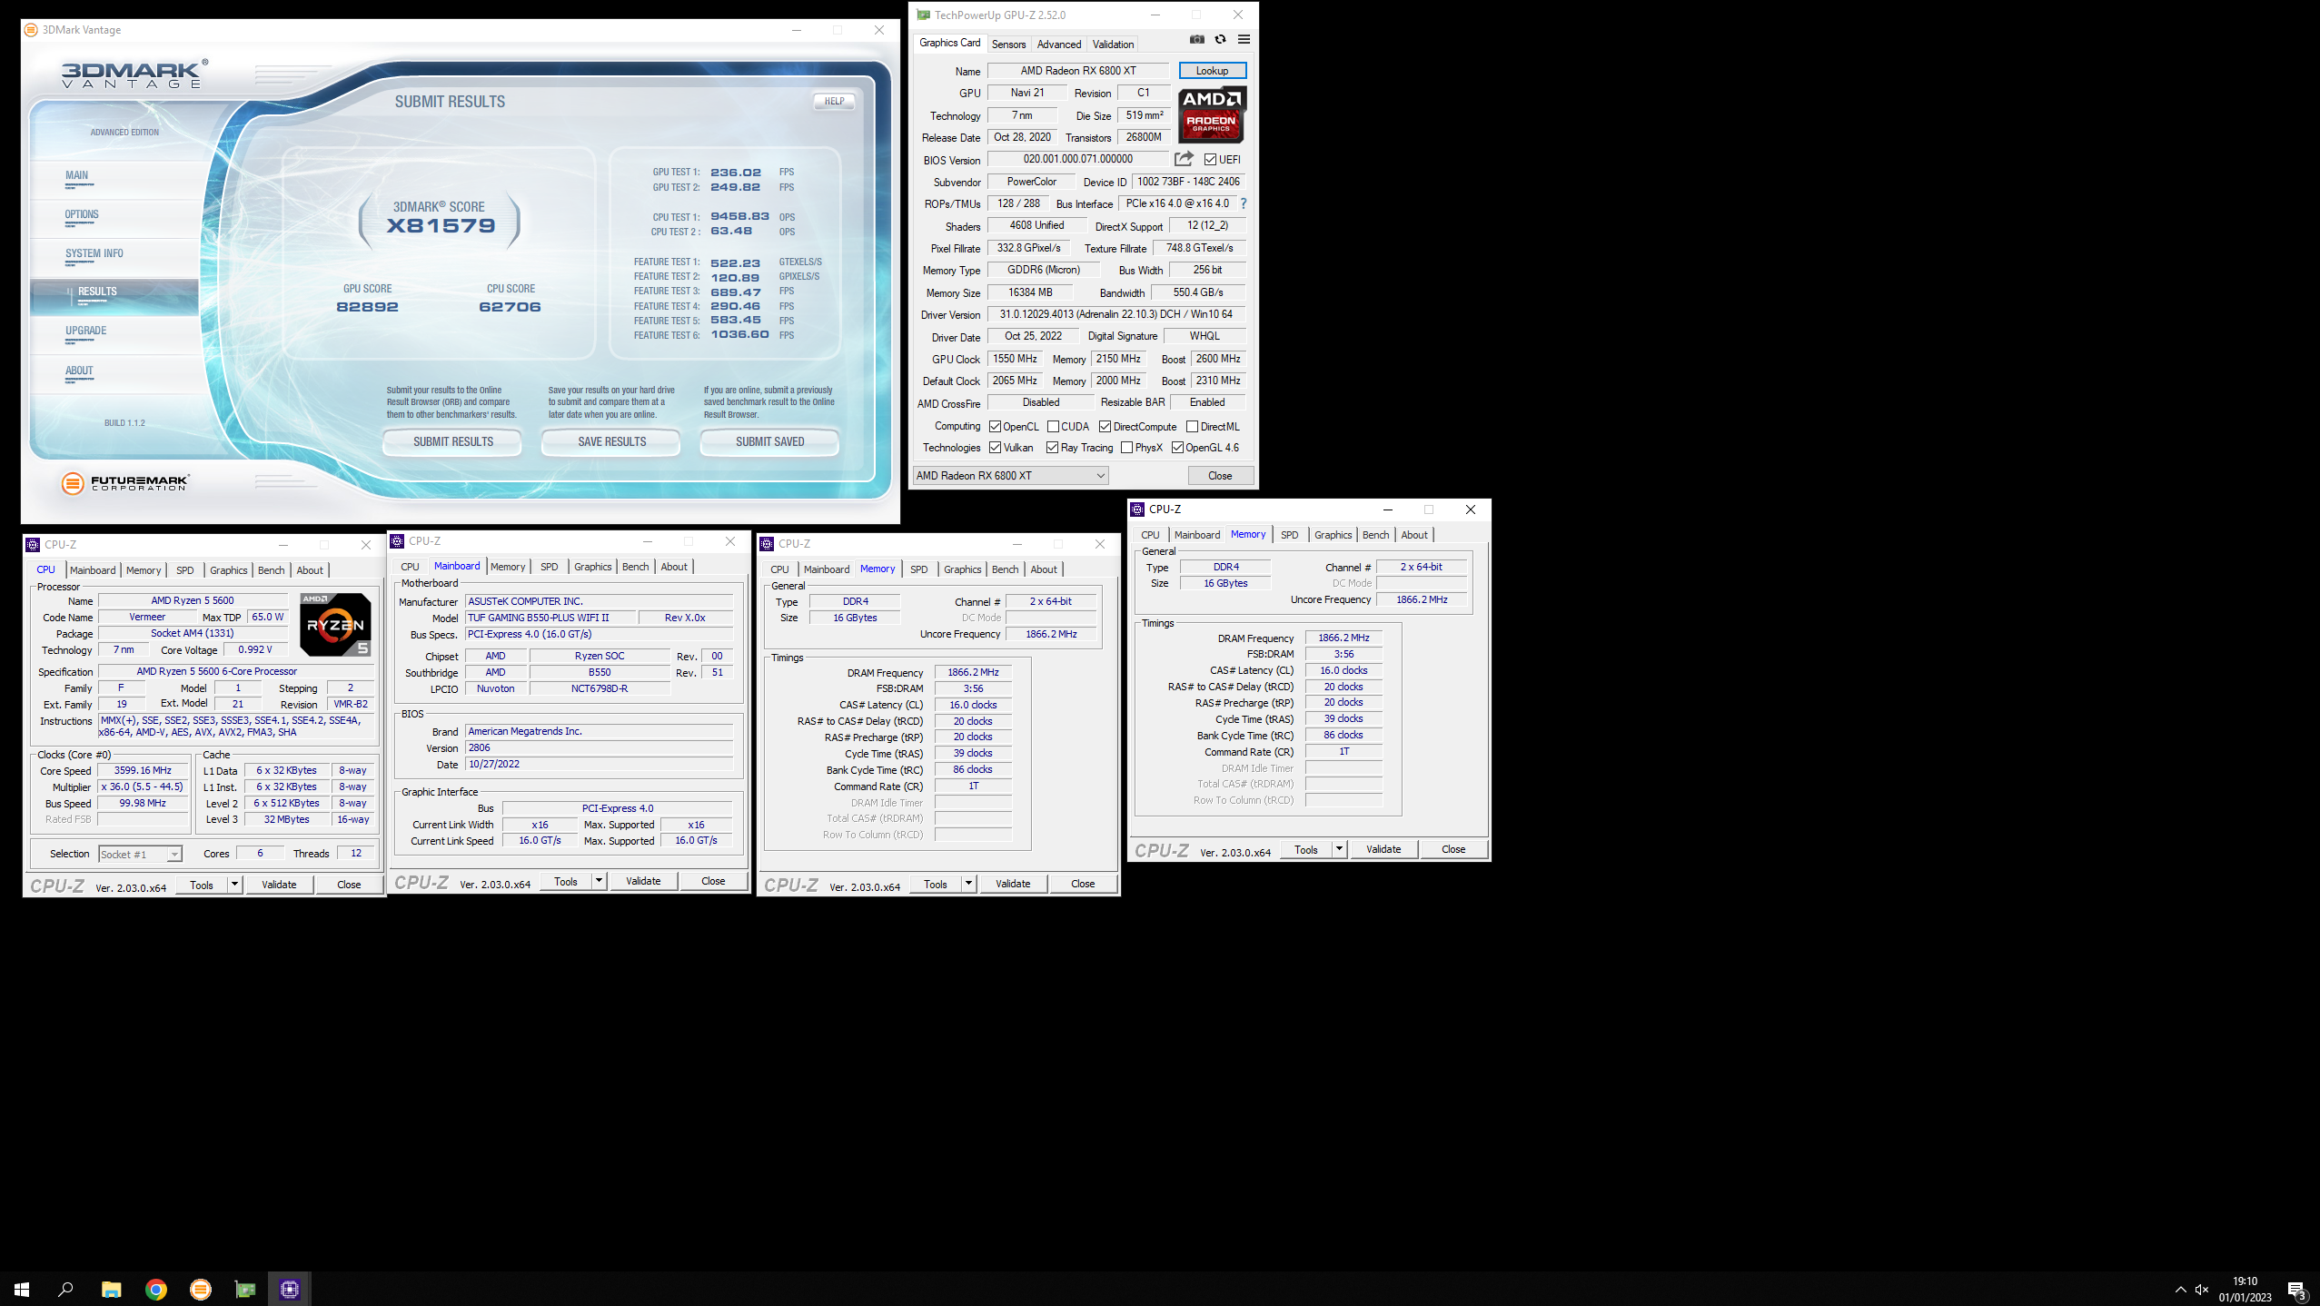Open Graphics tab in rightmost CPU-Z window
The height and width of the screenshot is (1306, 2320).
(1333, 535)
